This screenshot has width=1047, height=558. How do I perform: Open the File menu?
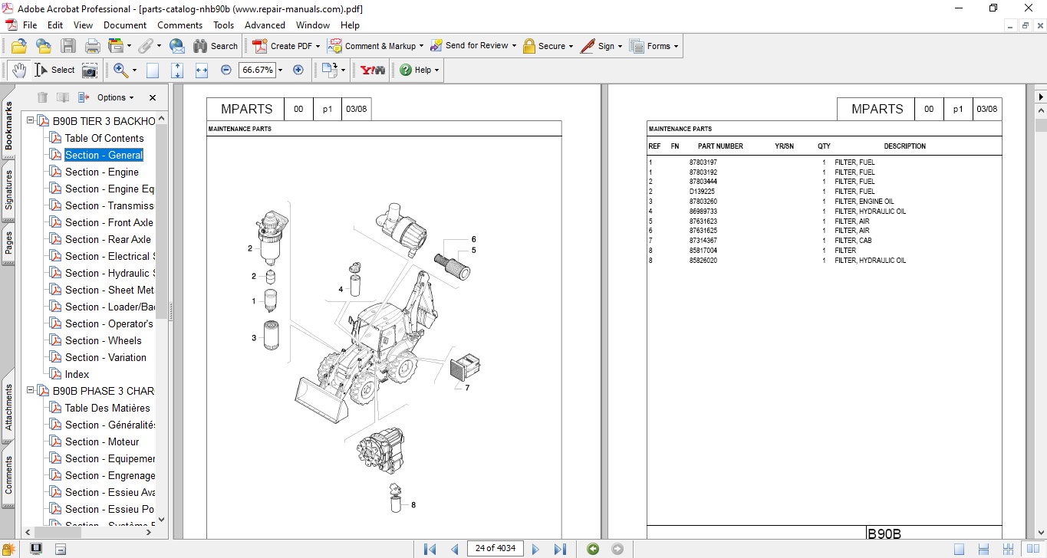30,25
